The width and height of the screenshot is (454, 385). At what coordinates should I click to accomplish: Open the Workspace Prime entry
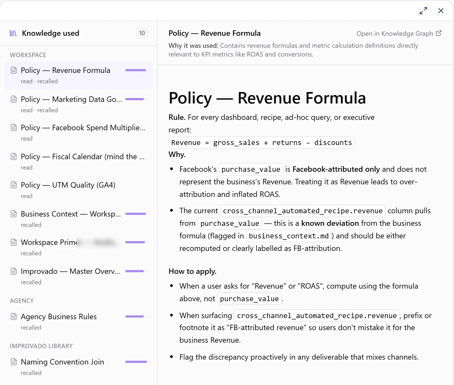(78, 247)
